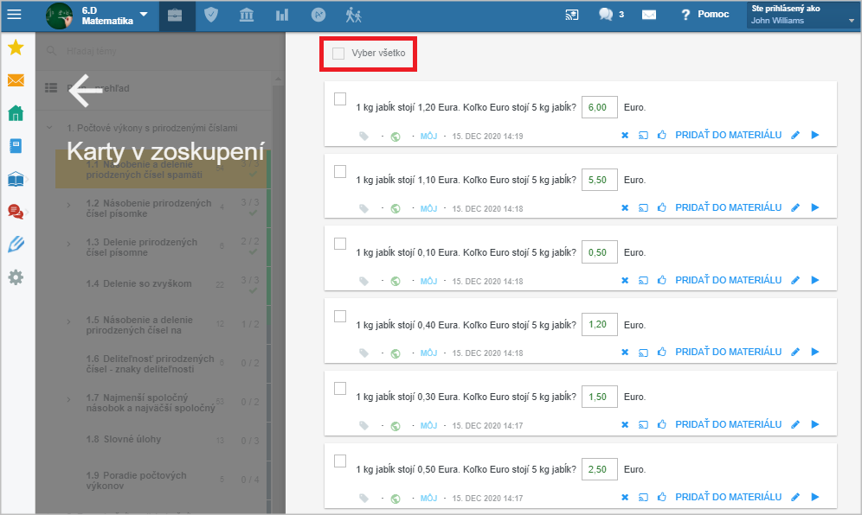The height and width of the screenshot is (515, 862).
Task: Open Pomoc help
Action: tap(704, 15)
